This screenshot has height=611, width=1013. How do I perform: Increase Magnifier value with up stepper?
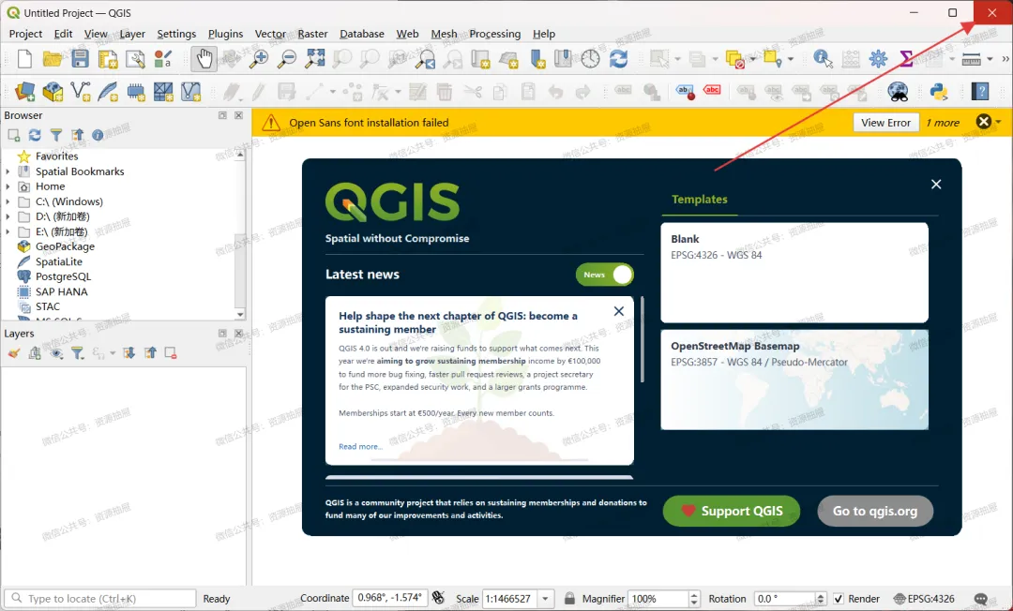(x=694, y=595)
